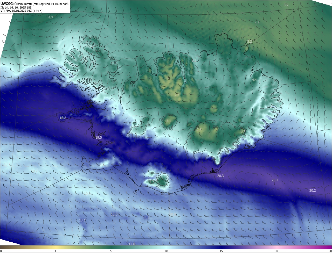The image size is (332, 253).
Task: Click the colour scale tick label 15
Action: [x=221, y=251]
